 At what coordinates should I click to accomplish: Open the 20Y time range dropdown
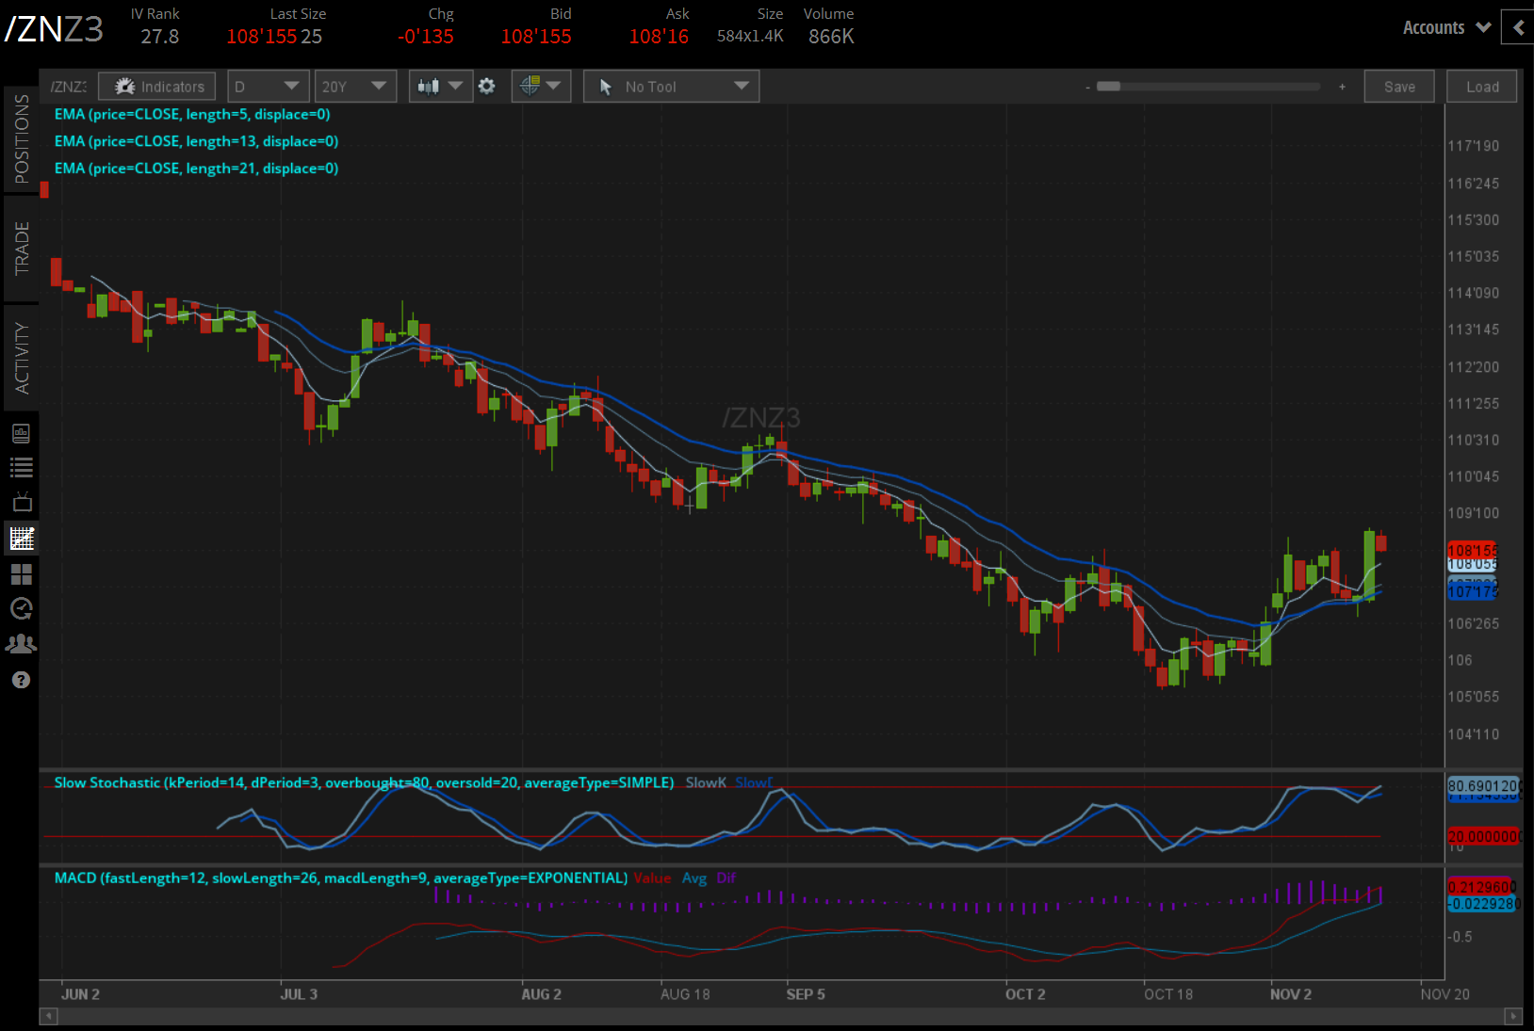click(354, 87)
